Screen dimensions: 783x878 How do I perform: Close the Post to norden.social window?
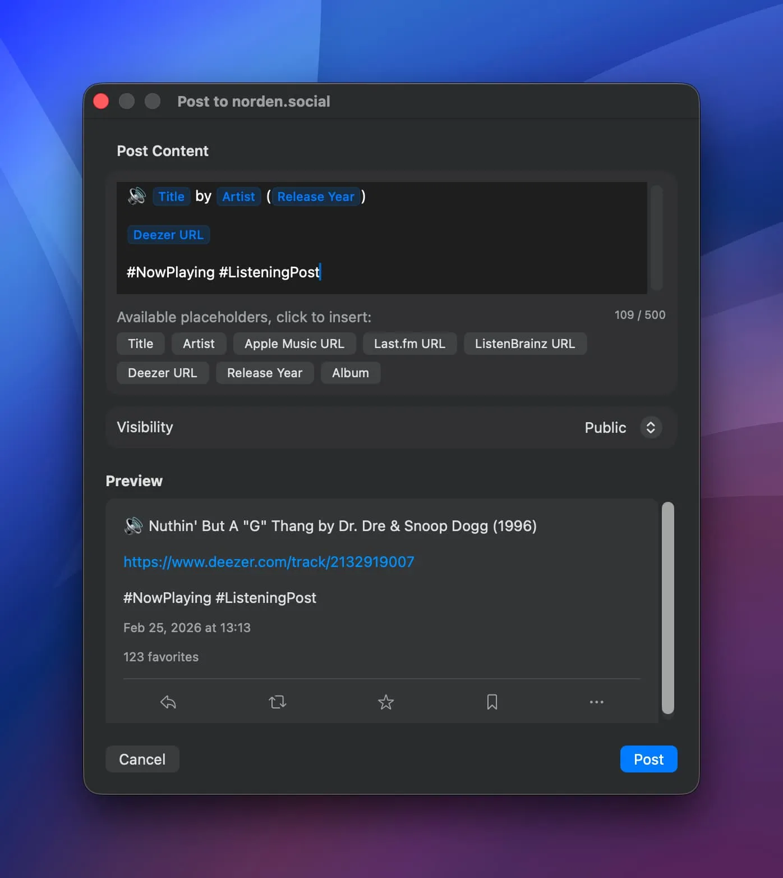click(x=101, y=101)
